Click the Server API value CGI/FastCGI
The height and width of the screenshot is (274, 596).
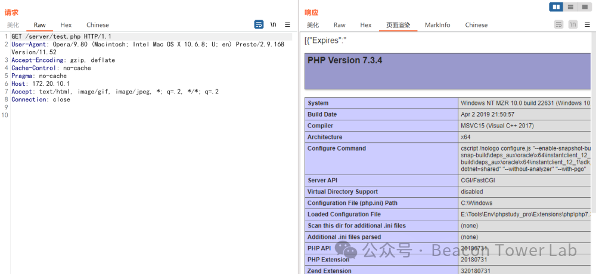(479, 180)
